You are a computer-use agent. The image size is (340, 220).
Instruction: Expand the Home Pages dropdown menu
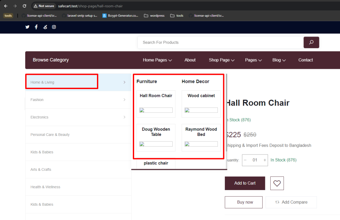[x=157, y=60]
